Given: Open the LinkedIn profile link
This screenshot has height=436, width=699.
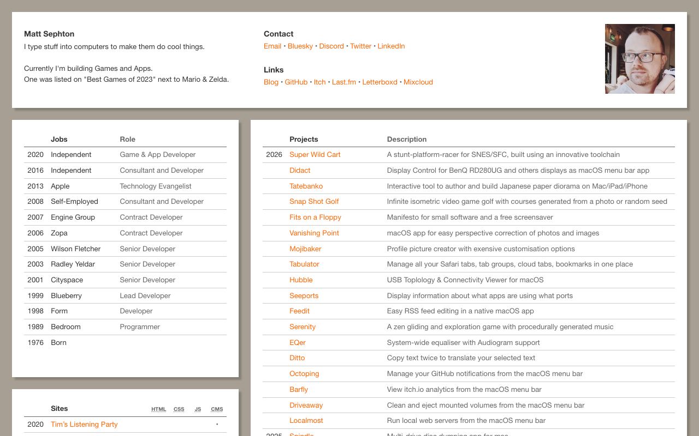Looking at the screenshot, I should click(x=391, y=46).
